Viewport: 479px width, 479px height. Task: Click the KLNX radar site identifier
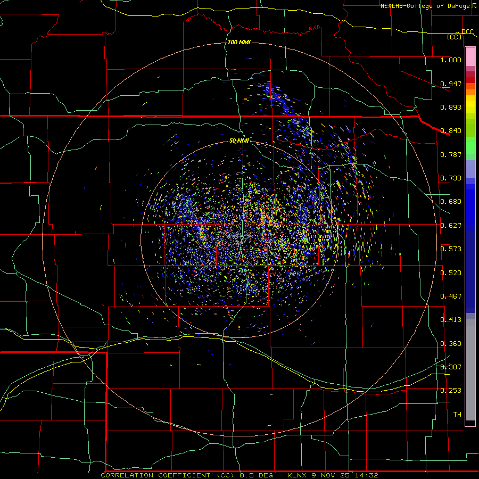pos(298,475)
